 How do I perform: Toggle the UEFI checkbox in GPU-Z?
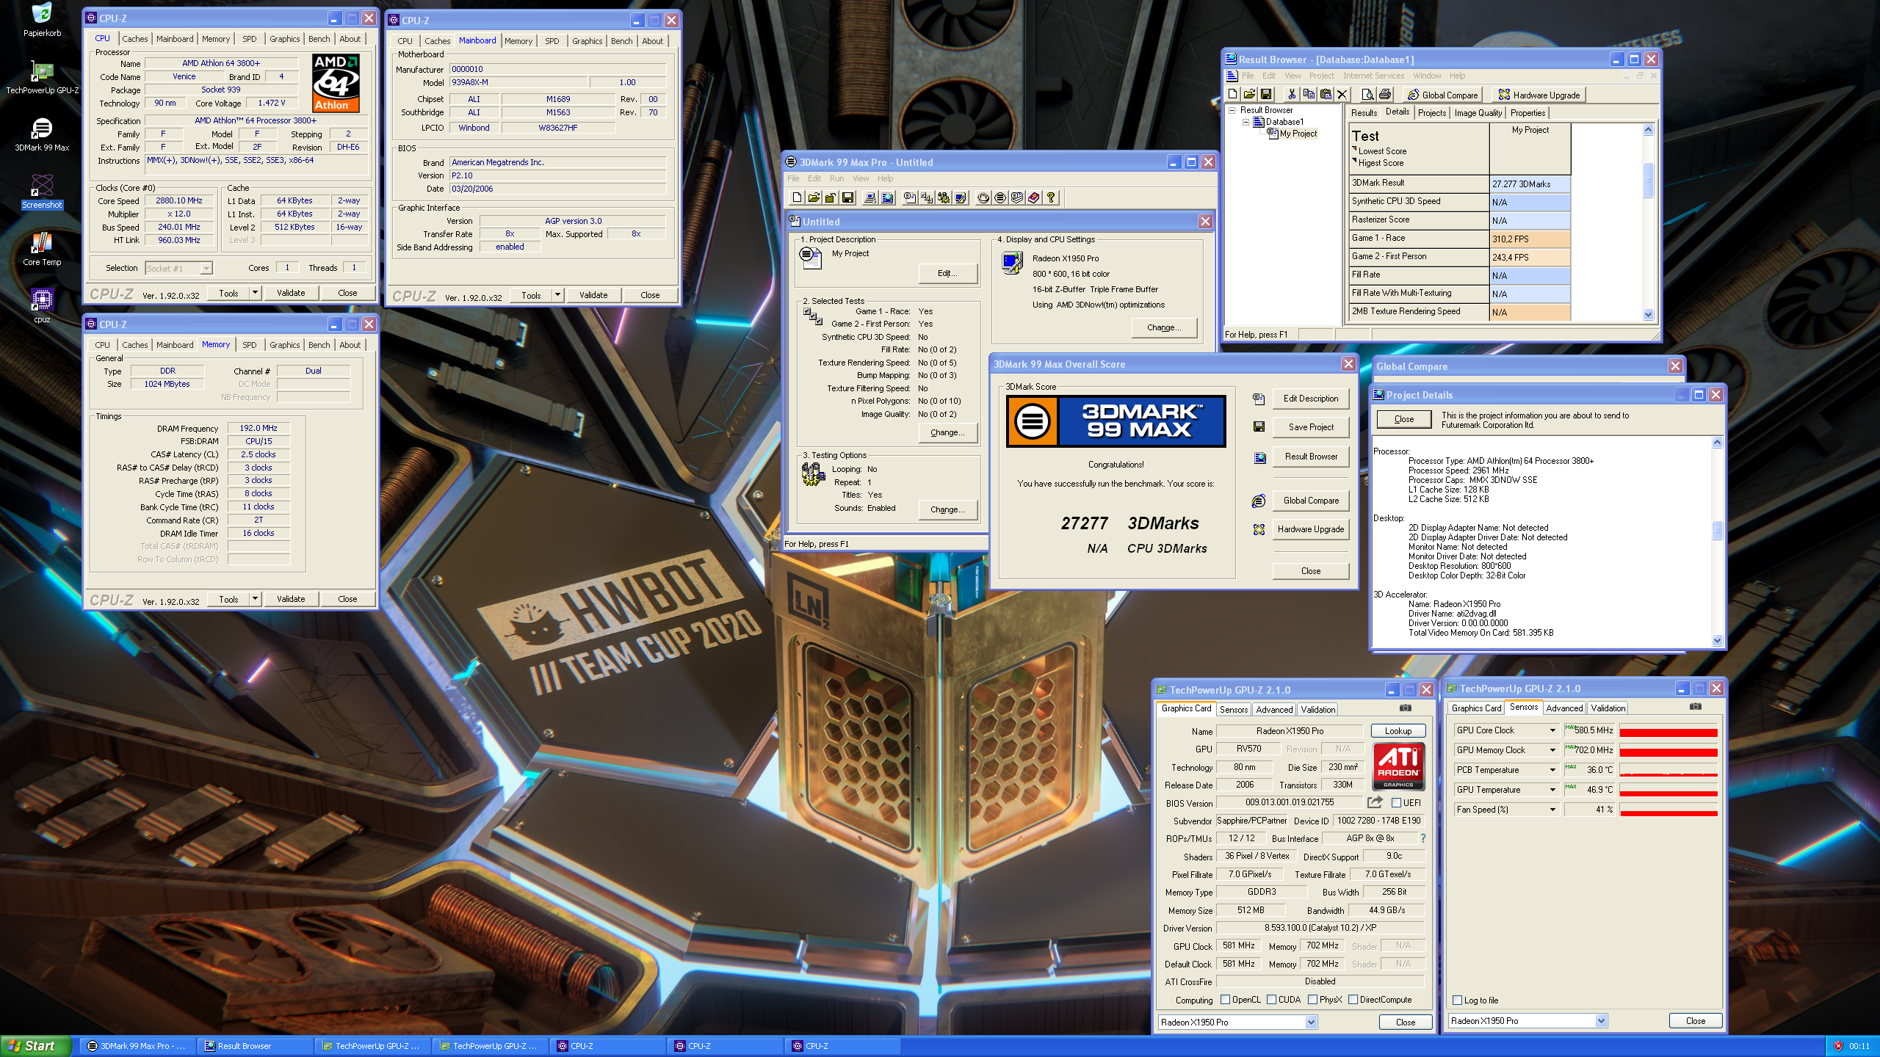click(1396, 803)
